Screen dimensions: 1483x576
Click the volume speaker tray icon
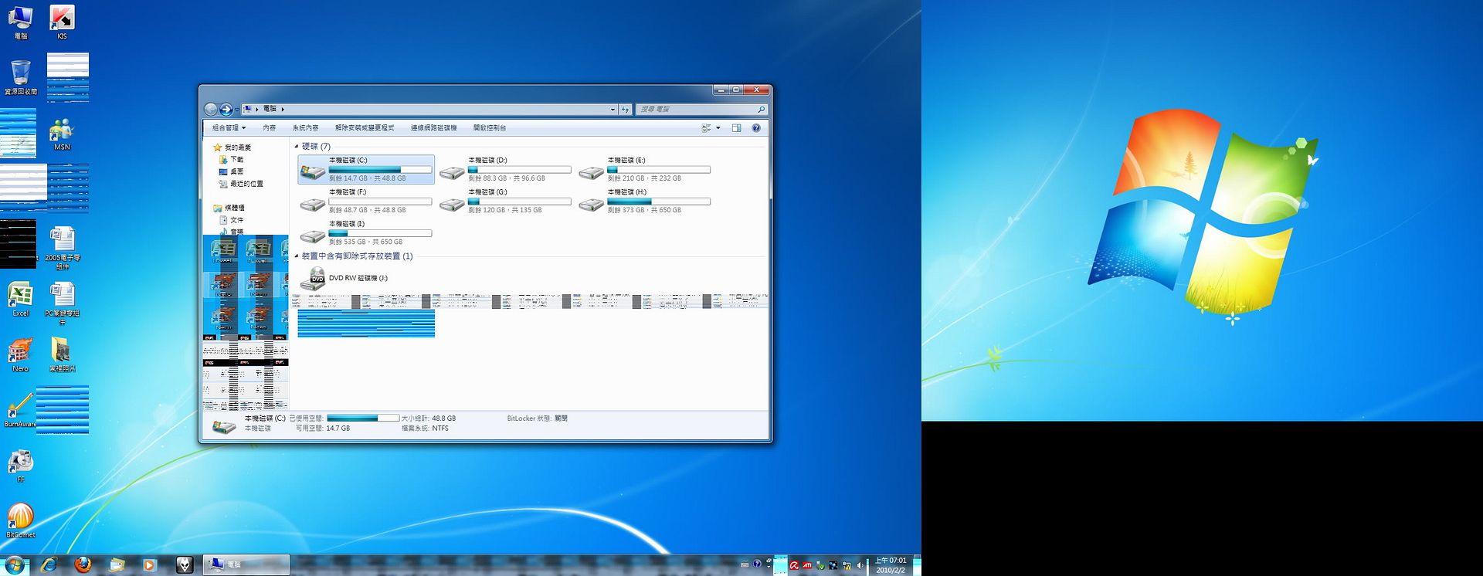point(860,565)
